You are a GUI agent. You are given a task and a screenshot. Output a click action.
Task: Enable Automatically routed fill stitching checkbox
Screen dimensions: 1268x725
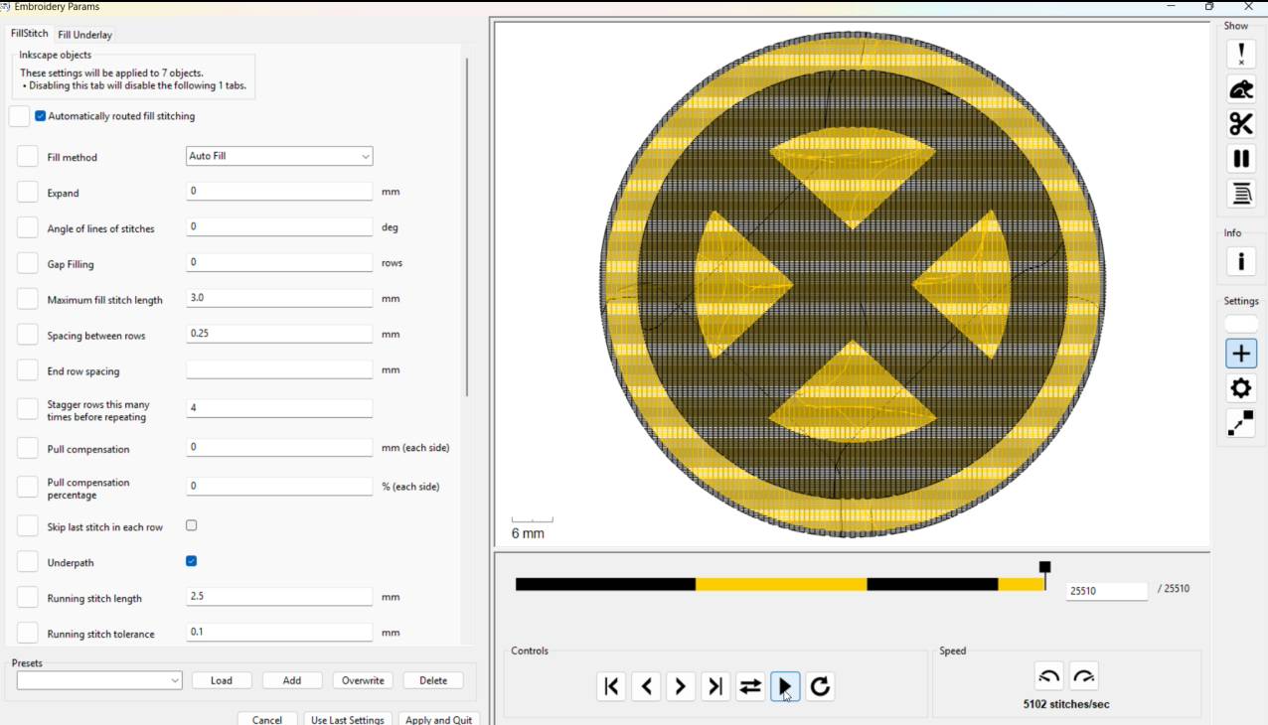pyautogui.click(x=41, y=116)
